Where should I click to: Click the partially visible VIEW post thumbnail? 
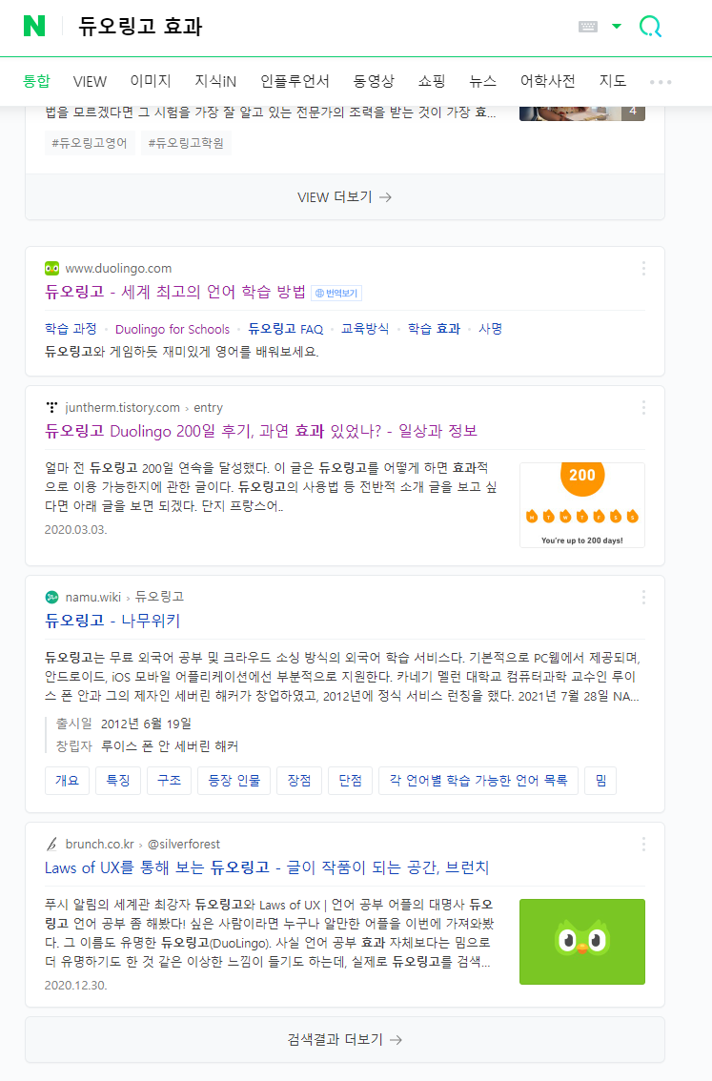pos(582,113)
